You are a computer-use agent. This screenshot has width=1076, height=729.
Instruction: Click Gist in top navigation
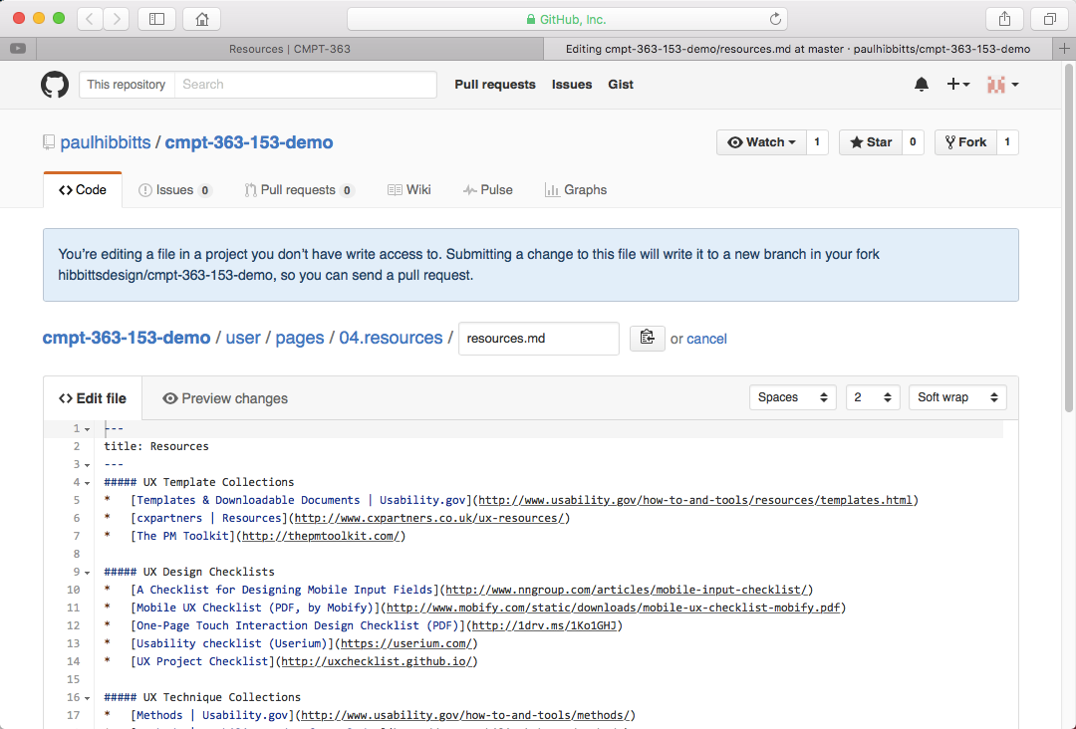[621, 85]
